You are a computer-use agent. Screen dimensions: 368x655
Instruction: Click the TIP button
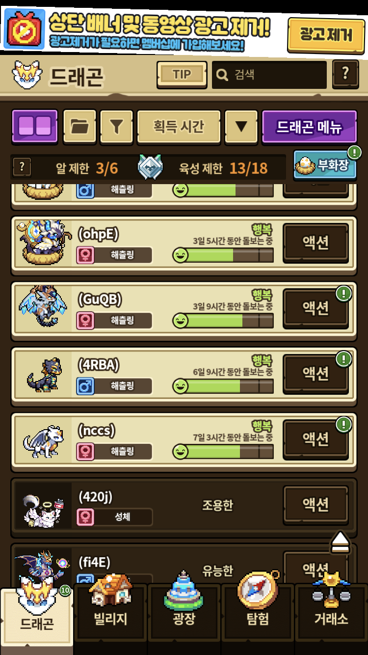click(182, 75)
